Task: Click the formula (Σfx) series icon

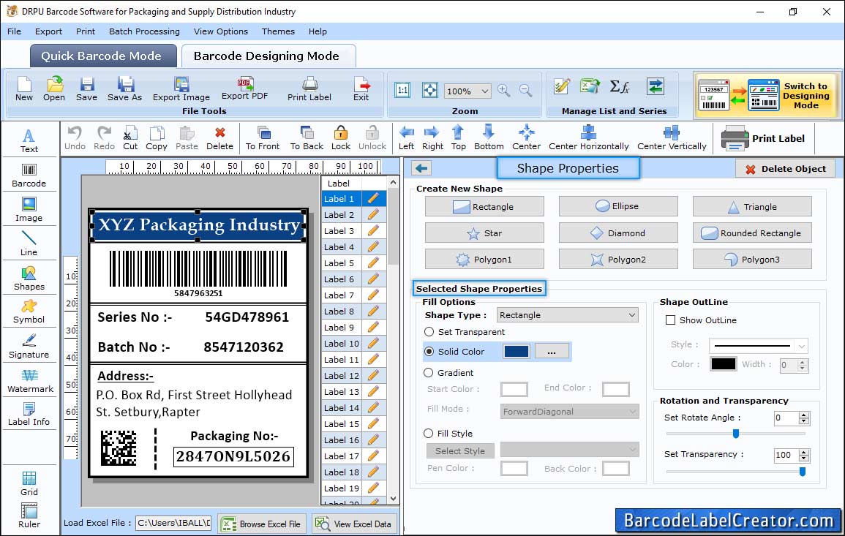Action: coord(619,87)
